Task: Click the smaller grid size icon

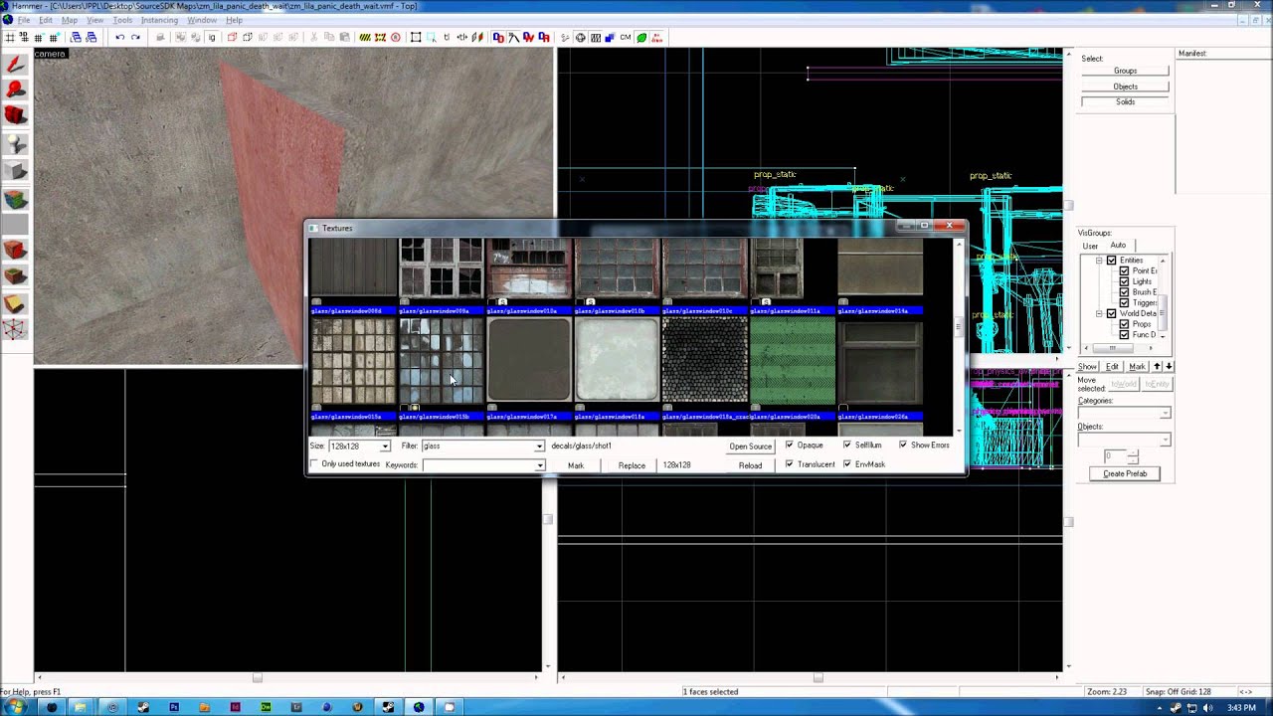Action: click(x=38, y=38)
